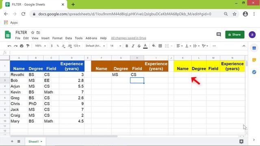Viewport: 260px width, 146px height.
Task: Open the 123 number format dropdown
Action: [77, 46]
